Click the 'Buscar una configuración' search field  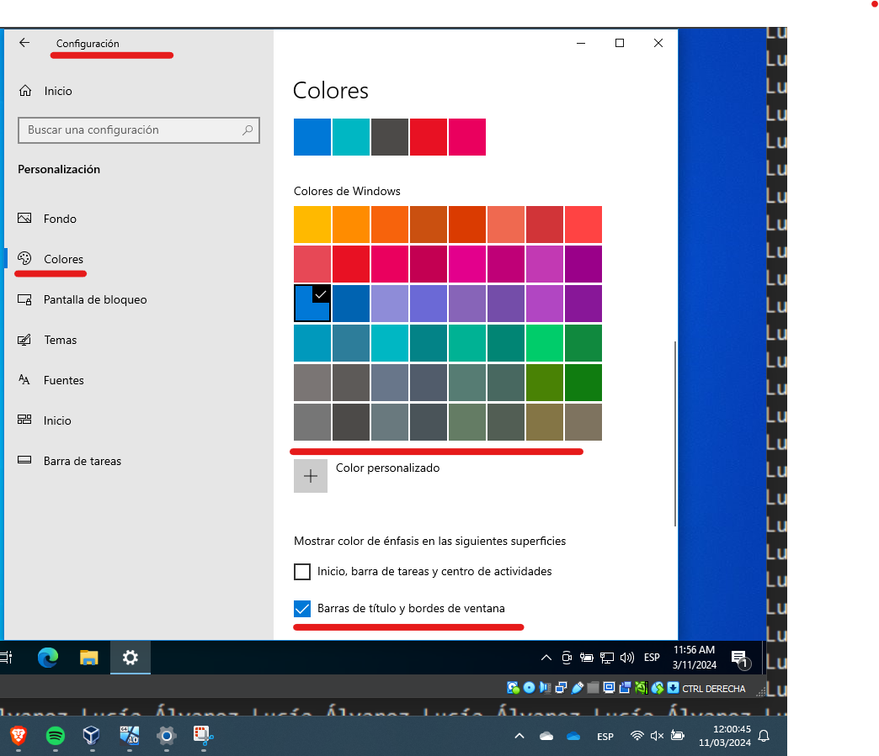click(139, 130)
